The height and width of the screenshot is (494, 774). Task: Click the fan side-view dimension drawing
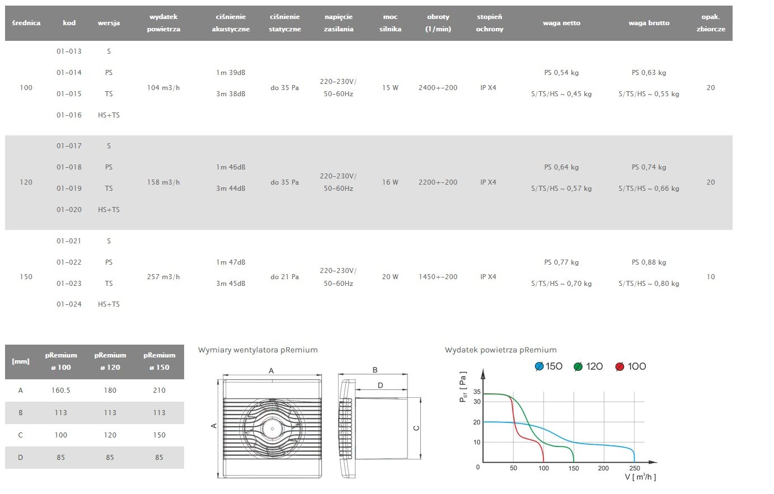click(x=380, y=424)
